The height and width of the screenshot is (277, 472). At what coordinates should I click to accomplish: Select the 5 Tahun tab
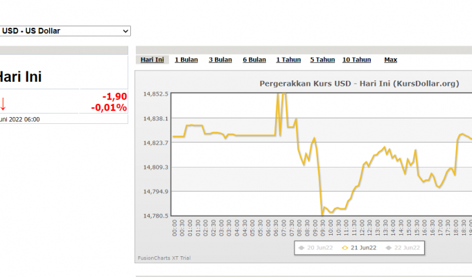coord(322,60)
